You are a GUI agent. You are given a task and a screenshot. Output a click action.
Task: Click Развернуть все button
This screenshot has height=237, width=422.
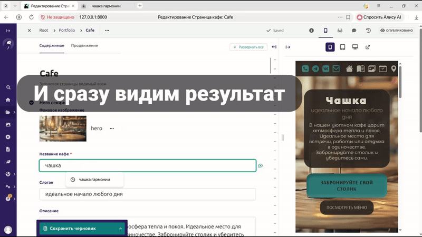[248, 47]
